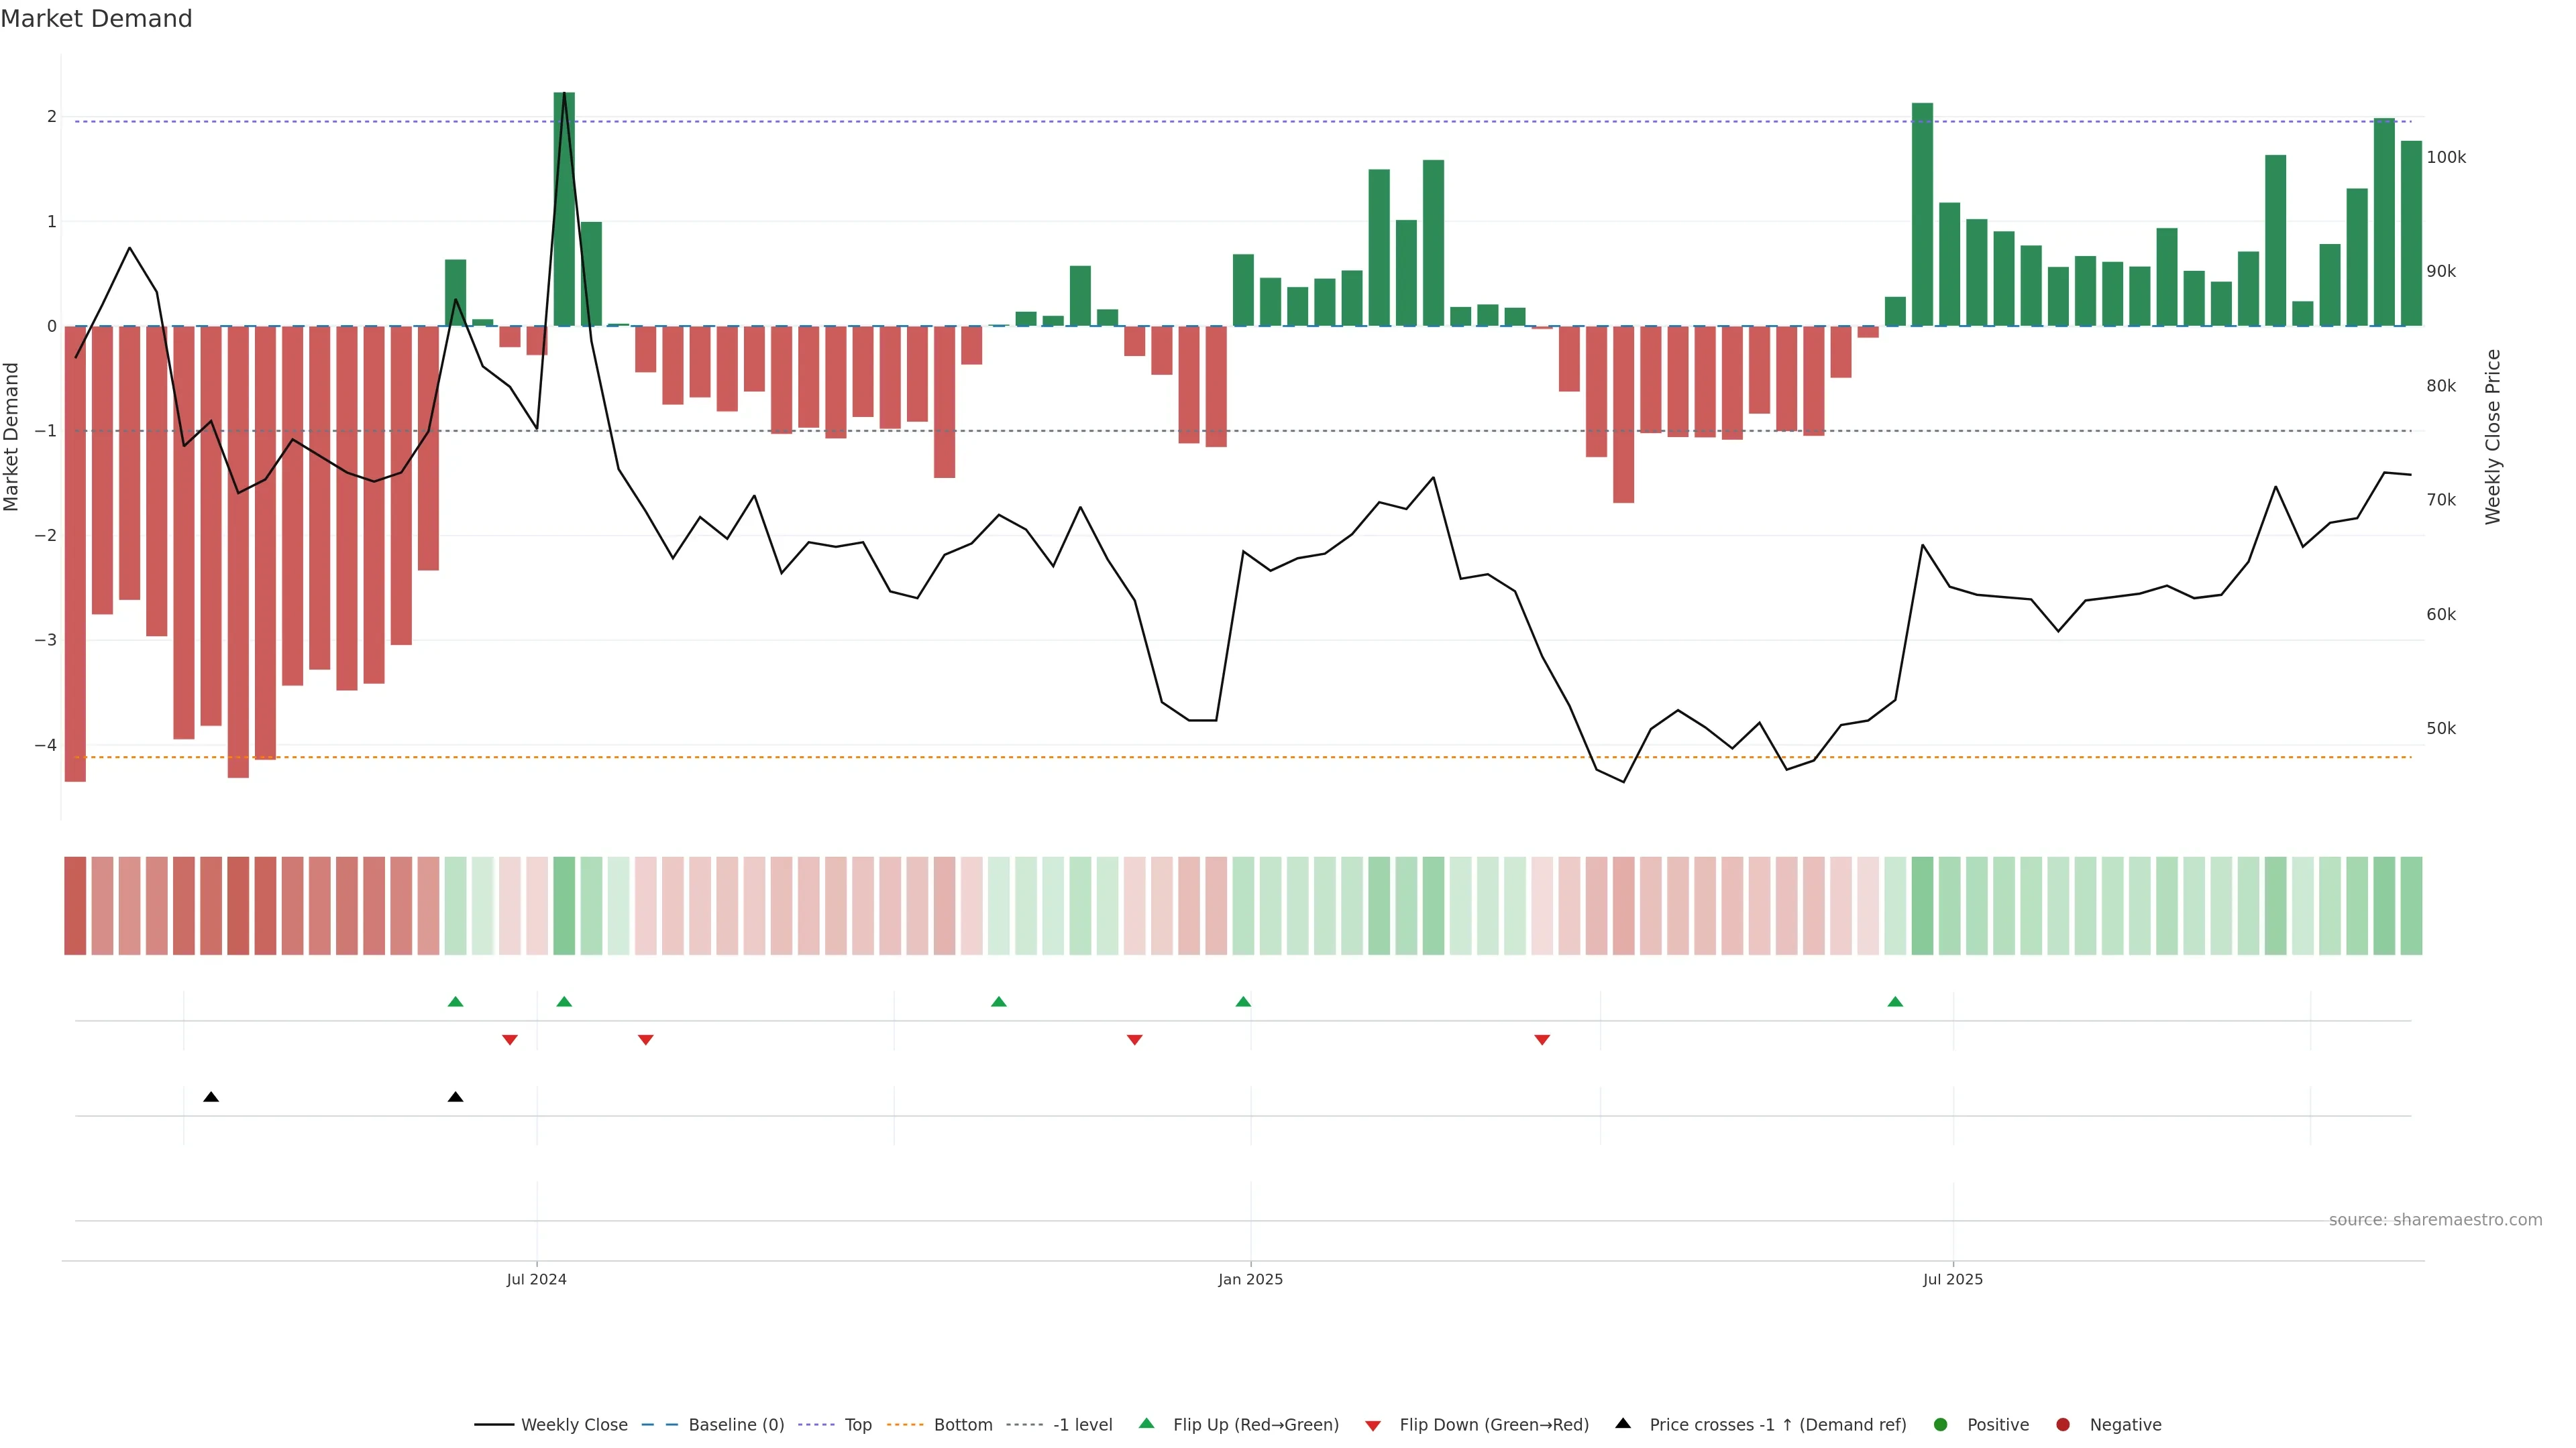This screenshot has height=1448, width=2576.
Task: Click the first black price-cross triangle marker
Action: (x=211, y=1097)
